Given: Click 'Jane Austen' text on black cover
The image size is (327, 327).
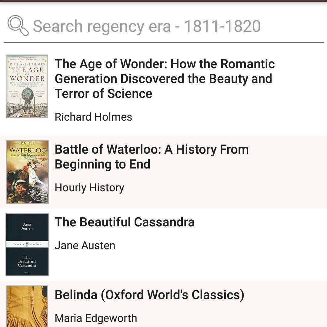Looking at the screenshot, I should coord(27,226).
